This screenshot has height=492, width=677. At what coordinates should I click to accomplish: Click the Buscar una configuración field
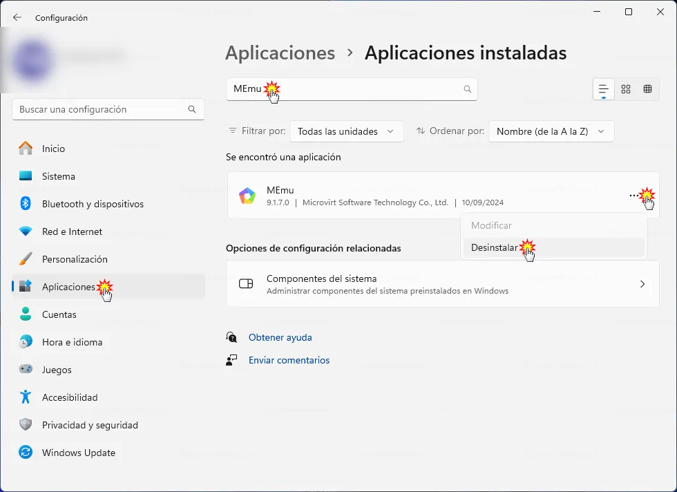(x=108, y=109)
